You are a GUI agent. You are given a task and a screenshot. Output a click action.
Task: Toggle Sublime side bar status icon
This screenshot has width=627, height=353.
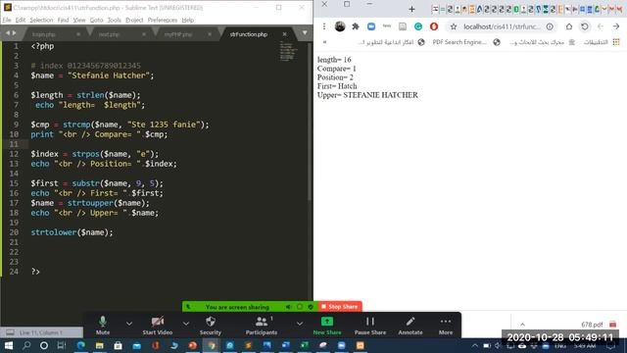pyautogui.click(x=10, y=332)
